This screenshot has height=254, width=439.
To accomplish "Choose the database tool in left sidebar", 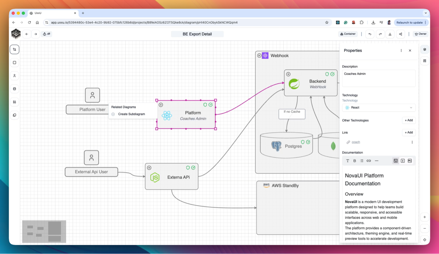I will [14, 89].
